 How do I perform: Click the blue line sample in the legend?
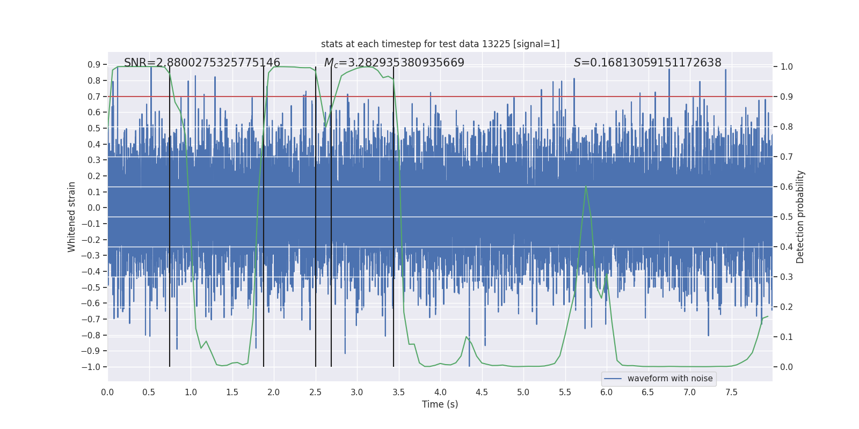[x=613, y=379]
